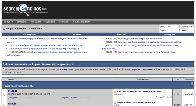This screenshot has width=196, height=106.
Task: Open the Анализ трафика menu item
Action: tap(81, 22)
